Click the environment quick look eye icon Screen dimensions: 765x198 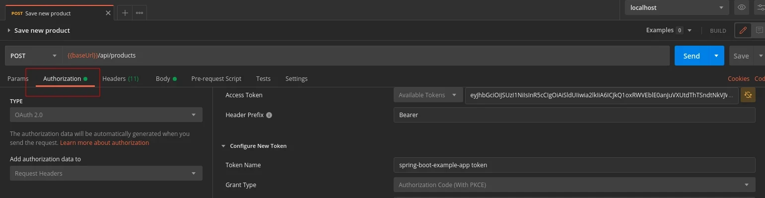pyautogui.click(x=742, y=7)
